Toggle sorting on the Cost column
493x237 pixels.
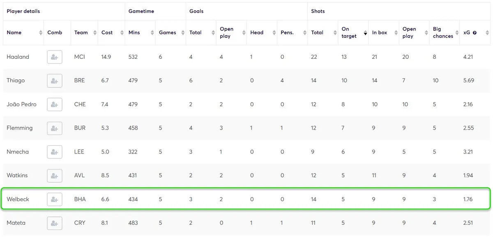(x=122, y=33)
